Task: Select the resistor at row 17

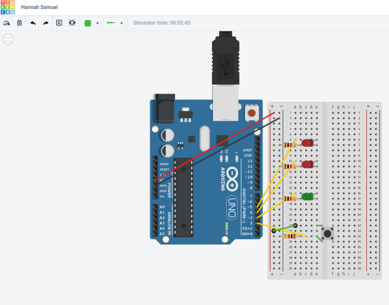Action: click(x=290, y=199)
